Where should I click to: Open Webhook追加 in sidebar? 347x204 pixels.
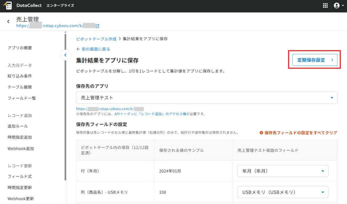coord(21,149)
